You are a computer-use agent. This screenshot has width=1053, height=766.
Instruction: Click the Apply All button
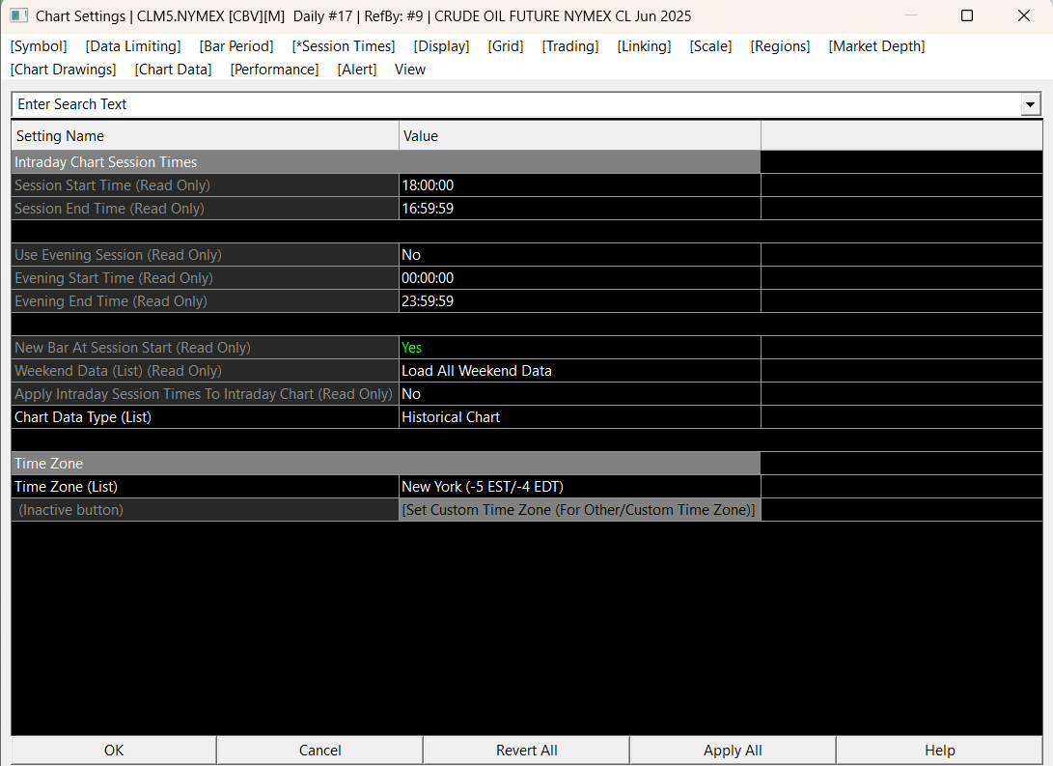point(733,750)
